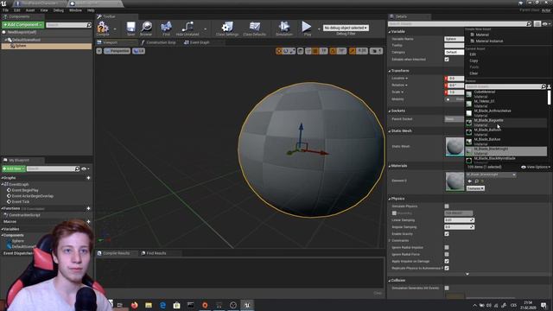The image size is (553, 311).
Task: Create new Material from the asset picker
Action: pyautogui.click(x=482, y=35)
